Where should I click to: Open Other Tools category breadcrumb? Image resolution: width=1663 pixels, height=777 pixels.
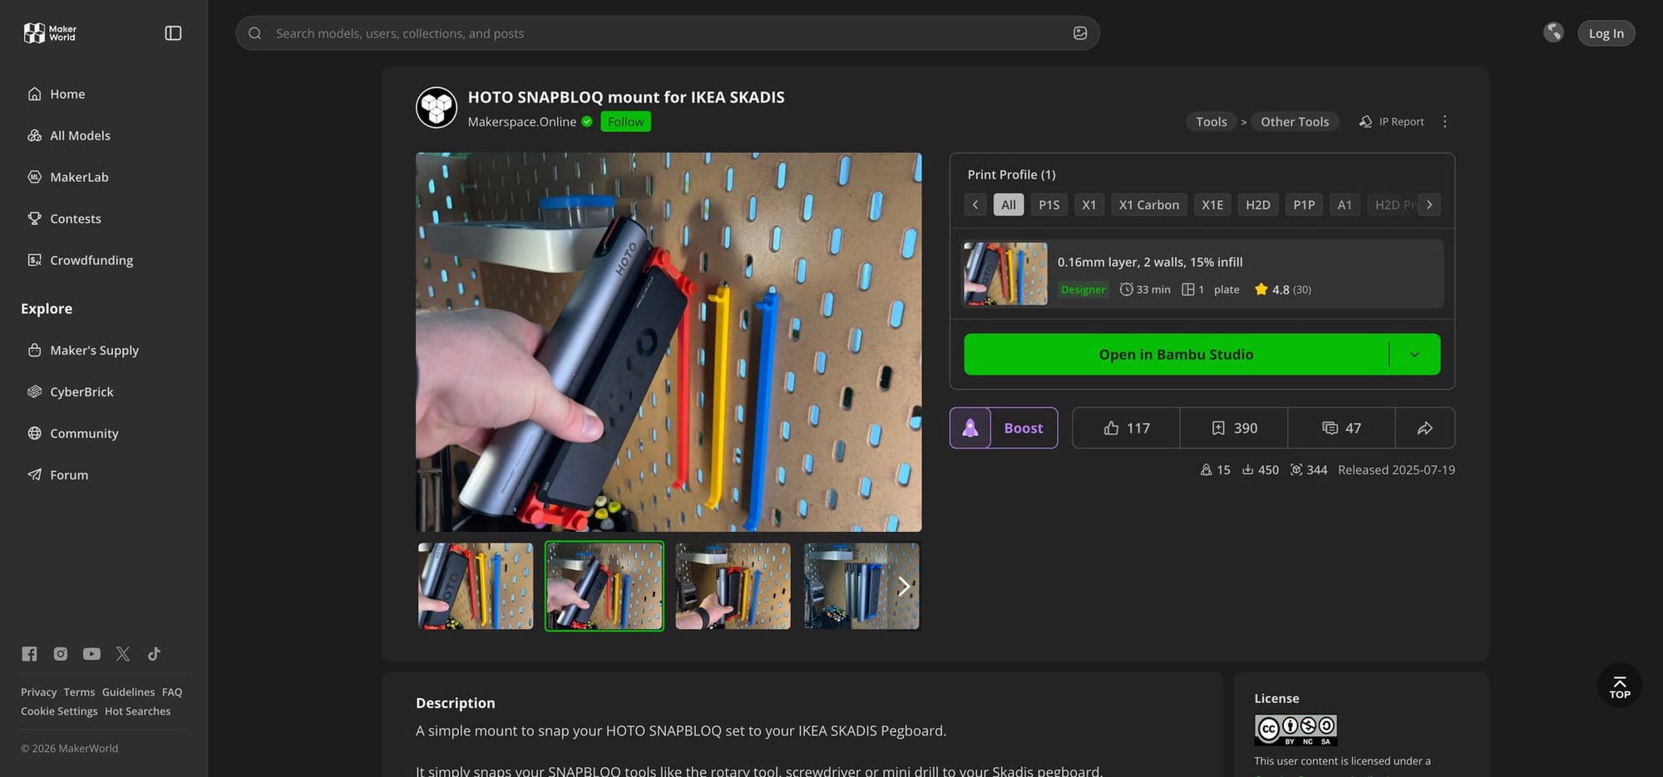1295,121
